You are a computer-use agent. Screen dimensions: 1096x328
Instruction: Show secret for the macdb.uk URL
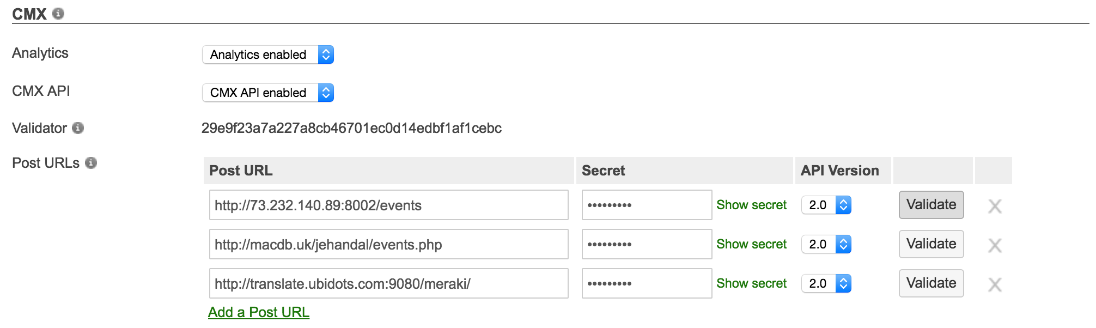[x=751, y=244]
